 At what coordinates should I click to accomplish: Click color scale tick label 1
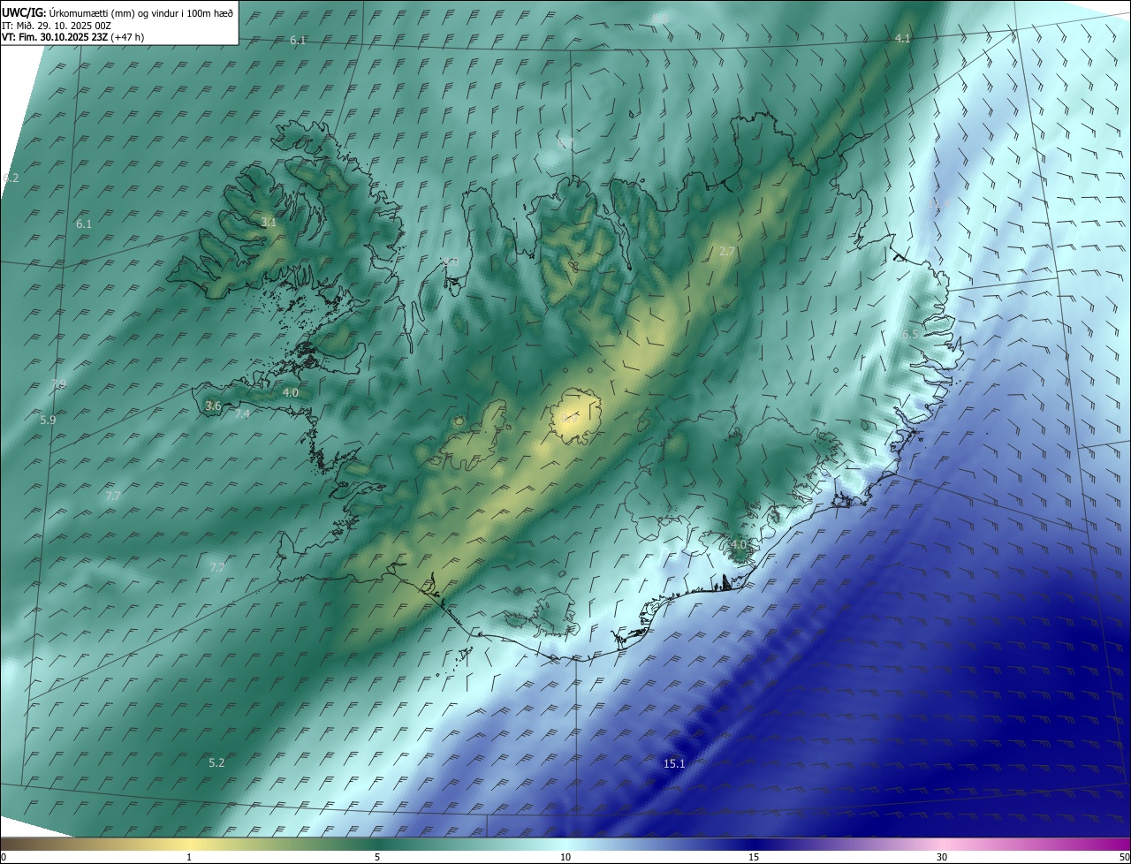click(189, 857)
